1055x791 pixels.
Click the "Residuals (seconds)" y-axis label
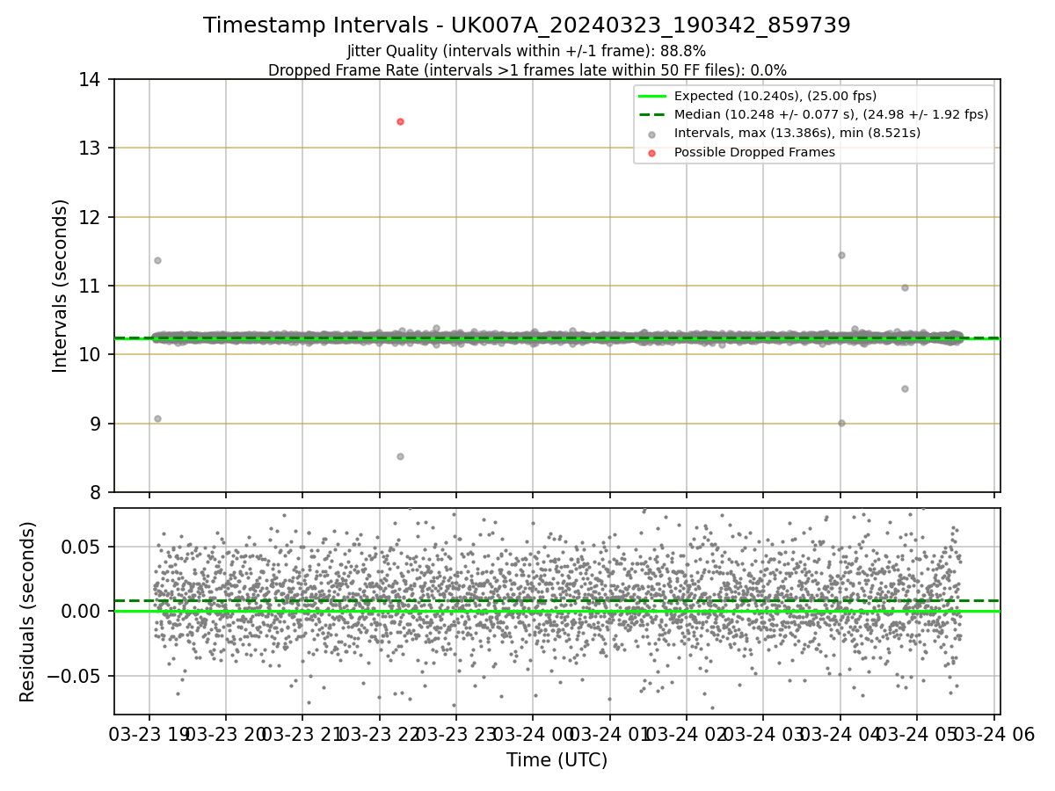click(x=28, y=611)
